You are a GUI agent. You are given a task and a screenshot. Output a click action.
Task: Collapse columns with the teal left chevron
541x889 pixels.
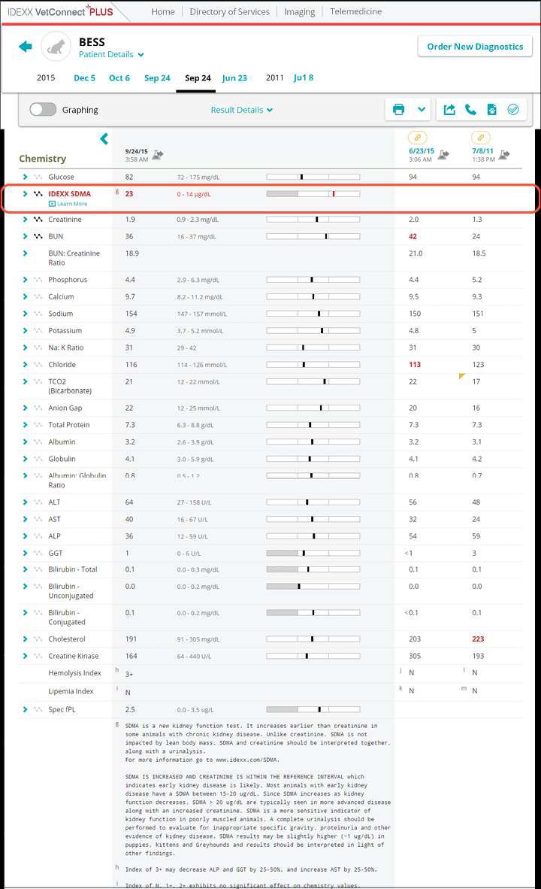pos(104,139)
